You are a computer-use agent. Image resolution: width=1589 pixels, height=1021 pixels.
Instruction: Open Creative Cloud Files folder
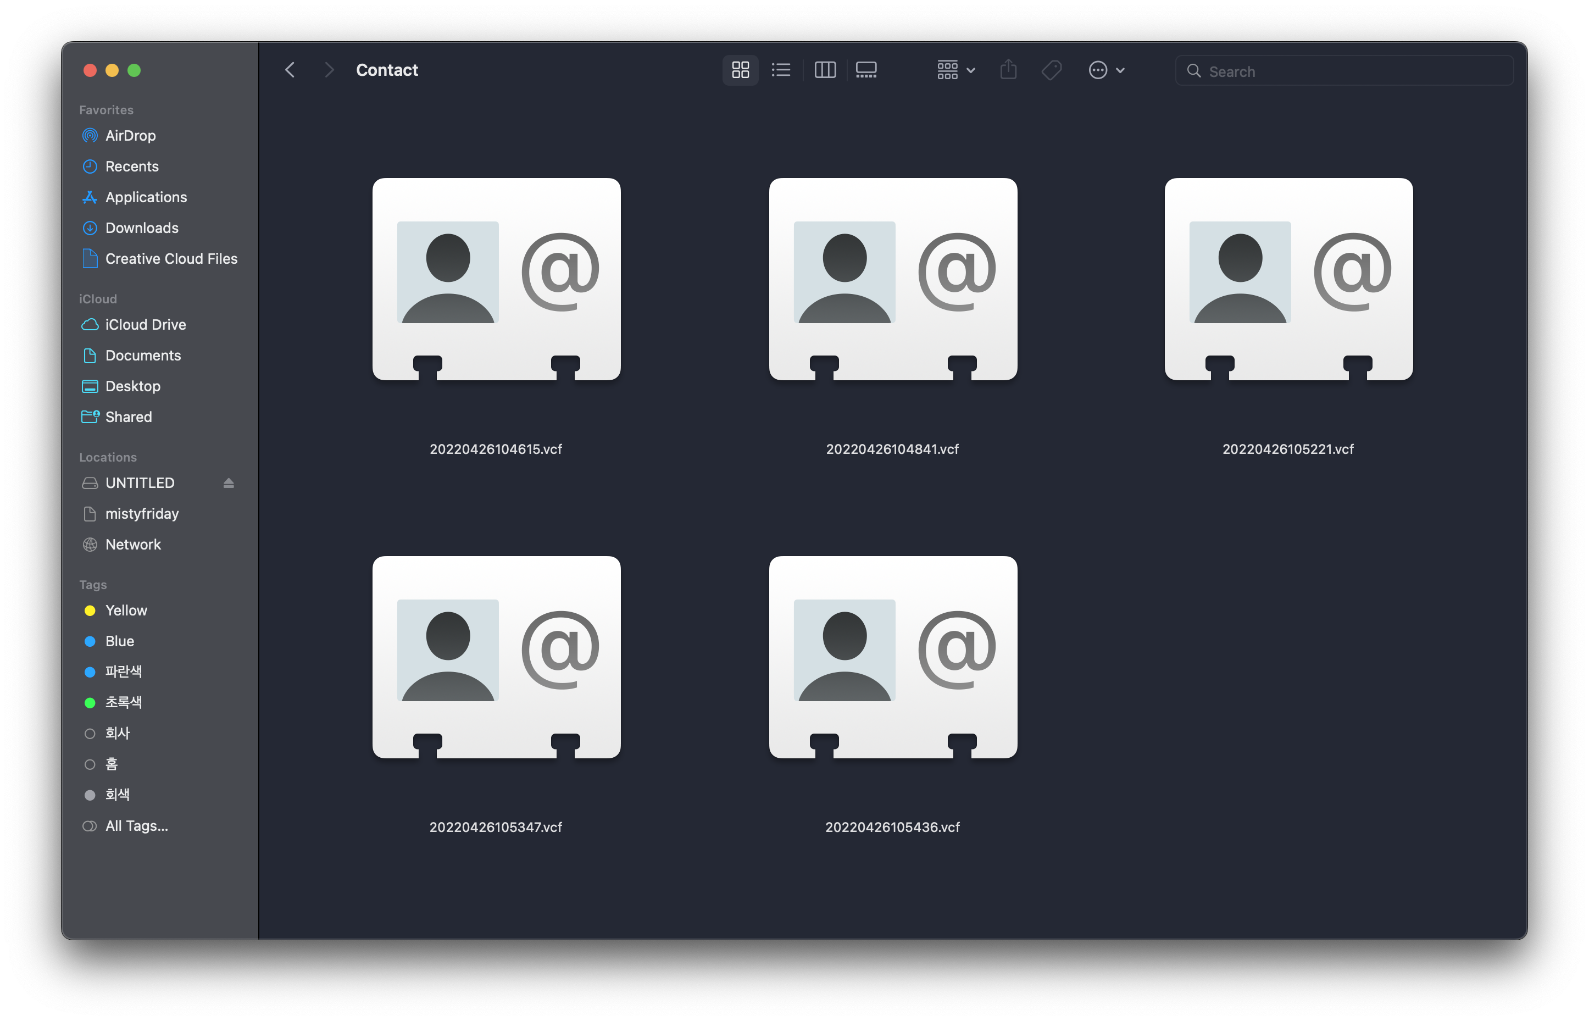[x=171, y=259]
